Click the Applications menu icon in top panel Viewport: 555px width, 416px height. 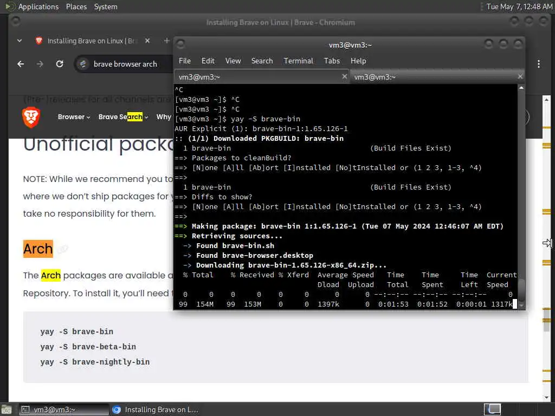pos(10,6)
